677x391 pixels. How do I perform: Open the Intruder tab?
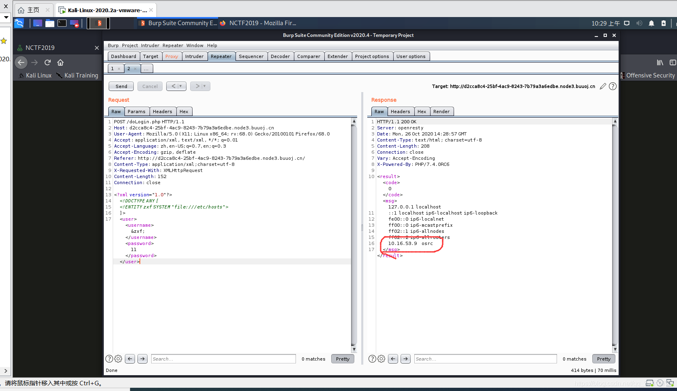[x=195, y=56]
